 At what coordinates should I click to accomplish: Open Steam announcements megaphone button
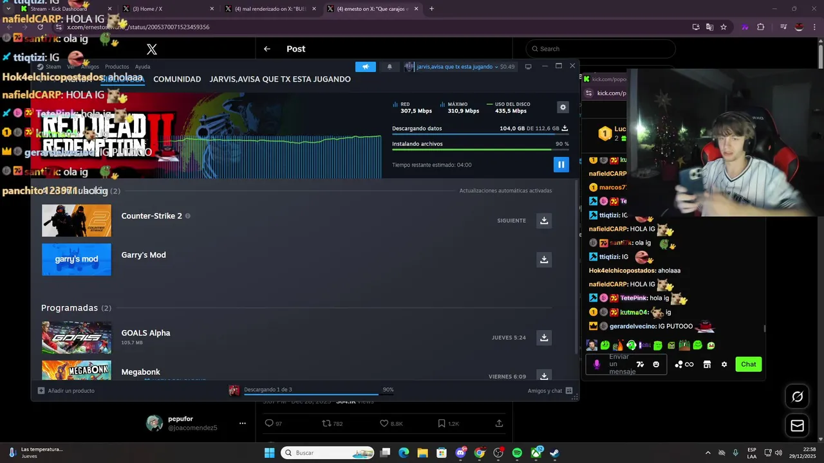366,67
